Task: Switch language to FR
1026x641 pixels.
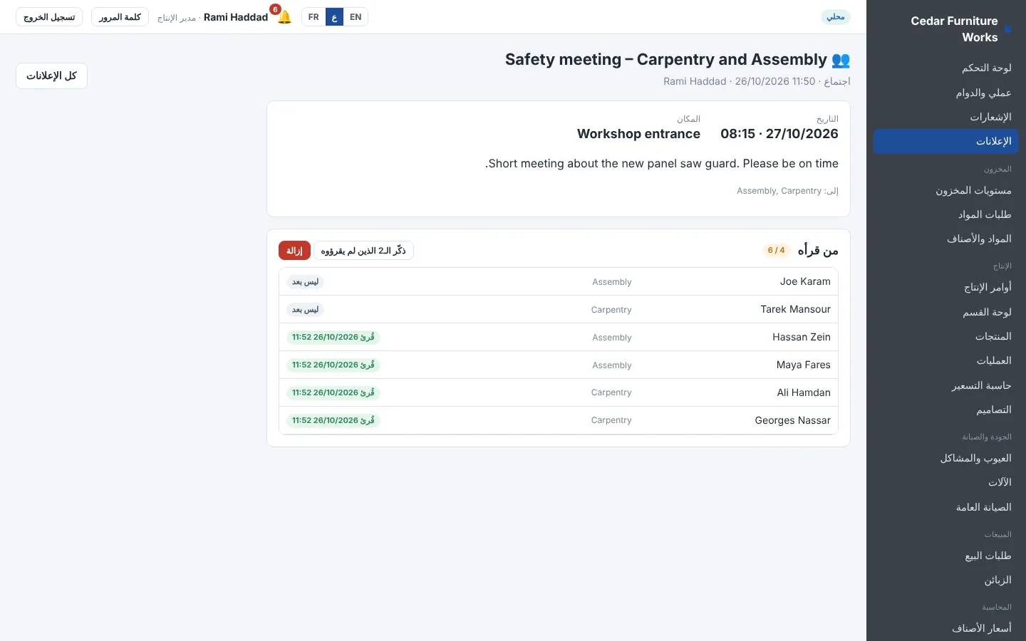Action: (313, 17)
